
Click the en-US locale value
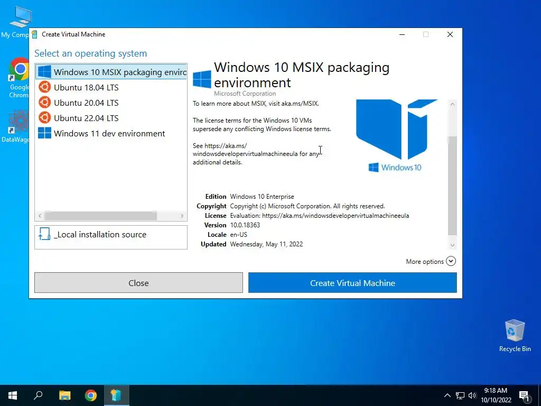tap(238, 234)
